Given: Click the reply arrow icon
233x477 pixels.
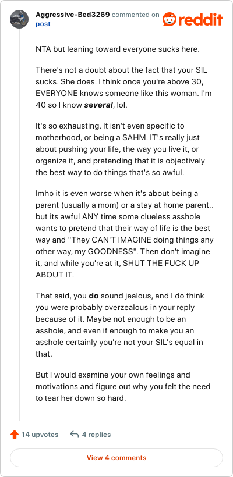Looking at the screenshot, I should (75, 434).
